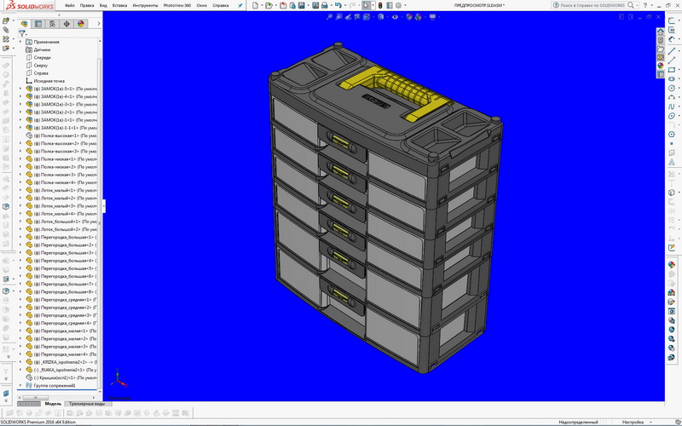
Task: Expand more manager tabs chevron
Action: [x=99, y=24]
